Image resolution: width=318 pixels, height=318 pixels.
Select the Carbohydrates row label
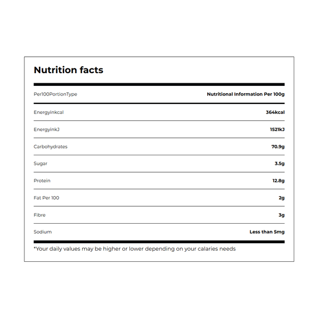pyautogui.click(x=50, y=147)
